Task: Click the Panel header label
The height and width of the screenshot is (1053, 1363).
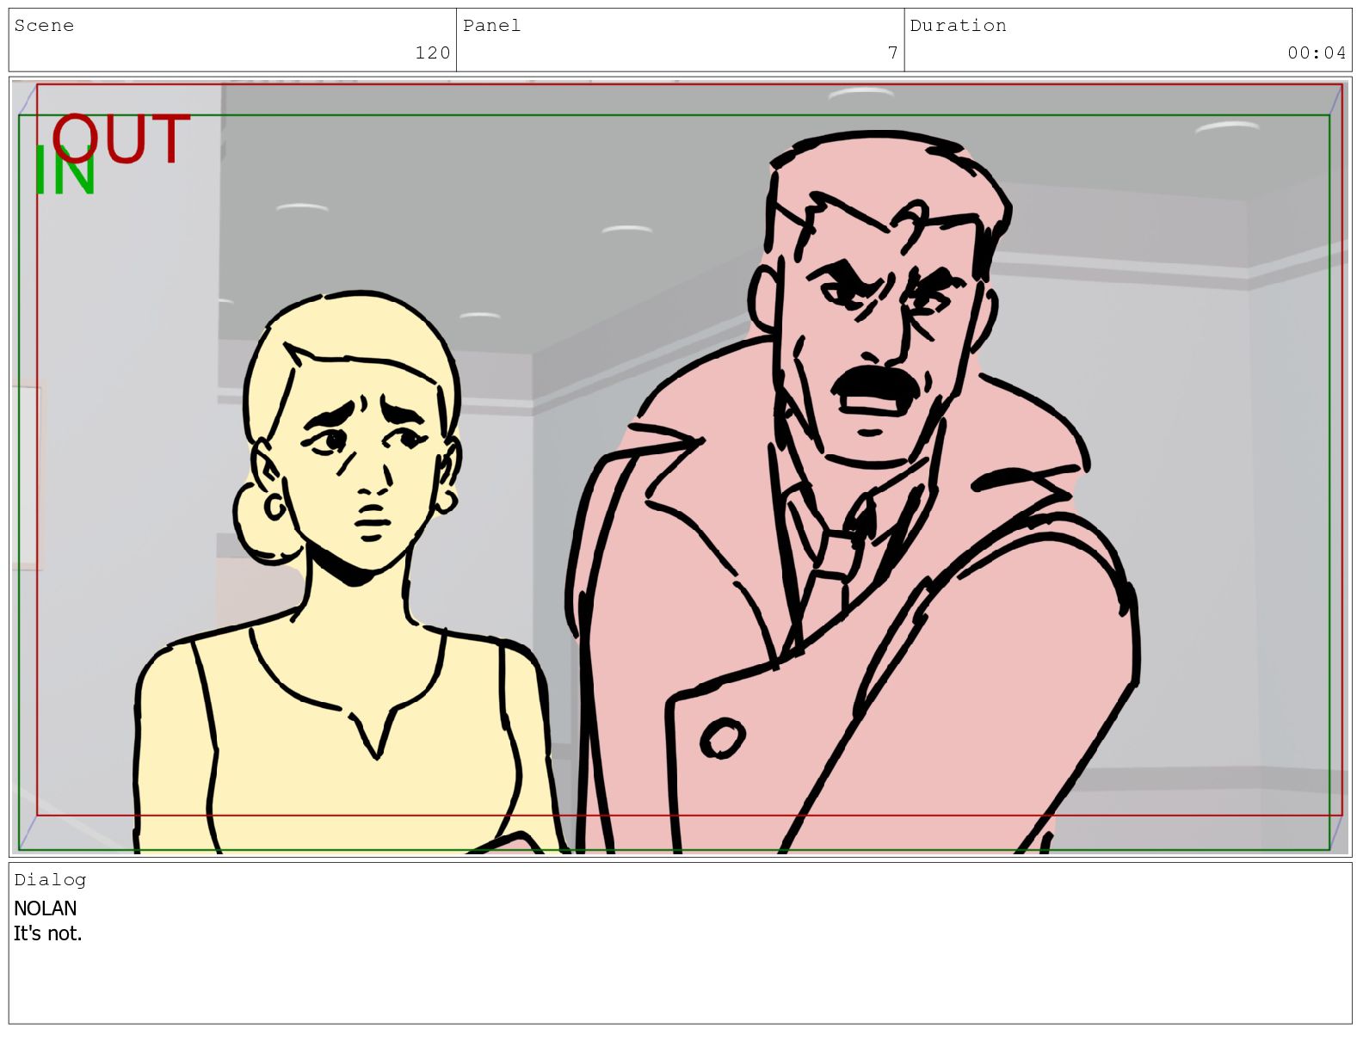Action: tap(491, 26)
